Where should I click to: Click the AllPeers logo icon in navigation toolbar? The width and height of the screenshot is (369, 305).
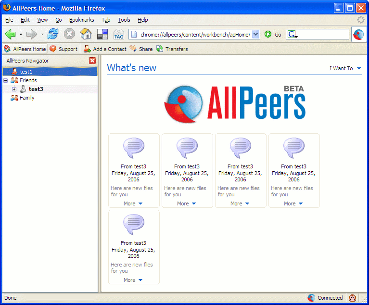point(358,34)
